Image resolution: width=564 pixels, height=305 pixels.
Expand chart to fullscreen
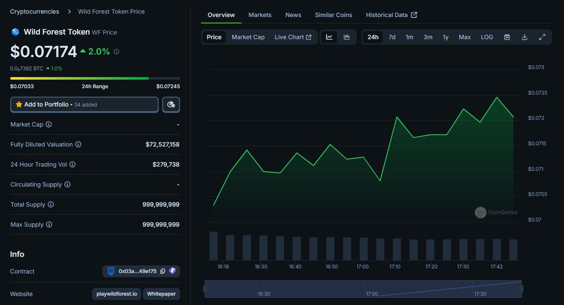click(542, 37)
